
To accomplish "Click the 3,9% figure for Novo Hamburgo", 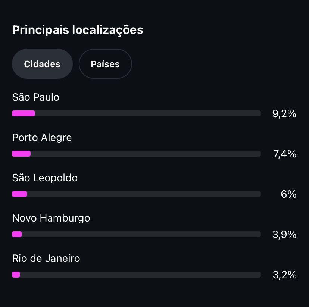I will pos(284,235).
